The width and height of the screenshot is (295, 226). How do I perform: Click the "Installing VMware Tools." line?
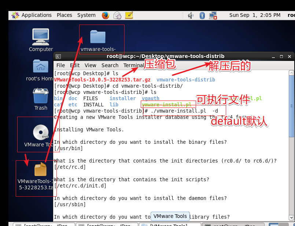[x=89, y=130]
